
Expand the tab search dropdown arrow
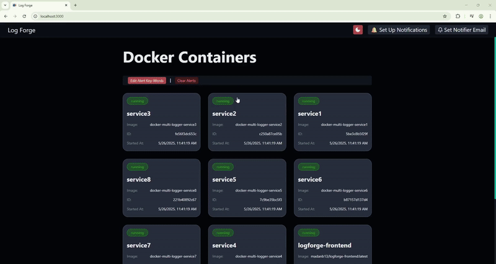pos(5,5)
